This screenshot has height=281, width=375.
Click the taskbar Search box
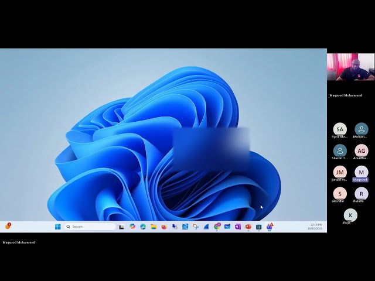click(x=90, y=227)
